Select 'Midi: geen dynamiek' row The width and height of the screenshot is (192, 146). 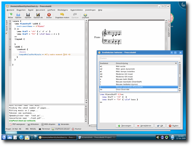139,69
